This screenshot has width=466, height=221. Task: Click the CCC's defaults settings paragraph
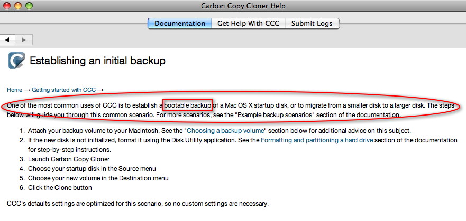(x=138, y=204)
